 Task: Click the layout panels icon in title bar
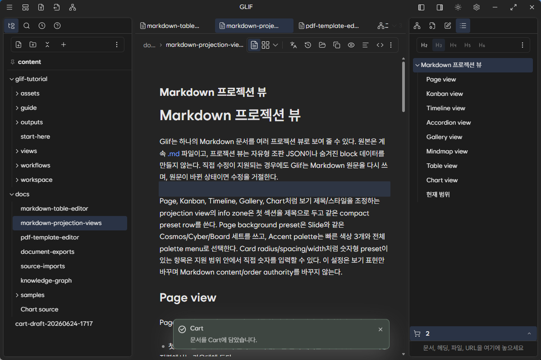coord(25,7)
